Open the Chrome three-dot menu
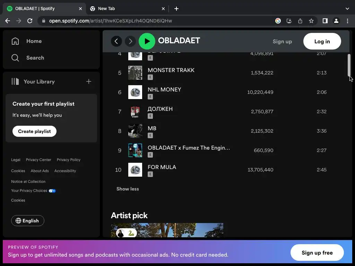Viewport: 355px width, 266px height. pos(347,21)
